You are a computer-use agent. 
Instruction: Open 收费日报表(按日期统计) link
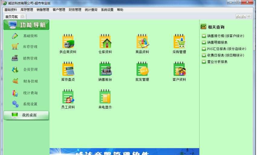click(x=226, y=55)
